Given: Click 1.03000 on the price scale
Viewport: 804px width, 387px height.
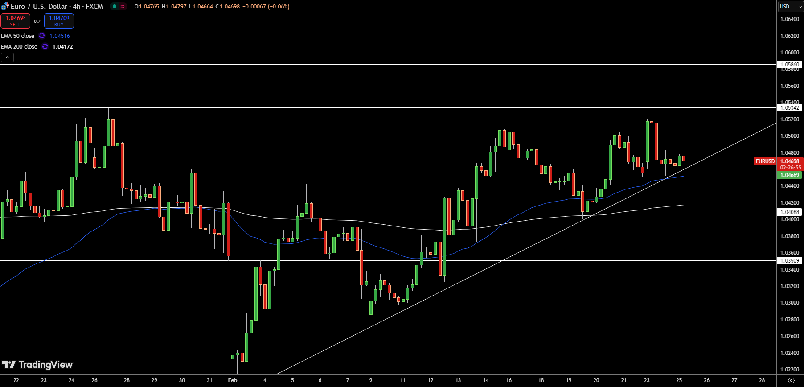Looking at the screenshot, I should click(x=790, y=303).
